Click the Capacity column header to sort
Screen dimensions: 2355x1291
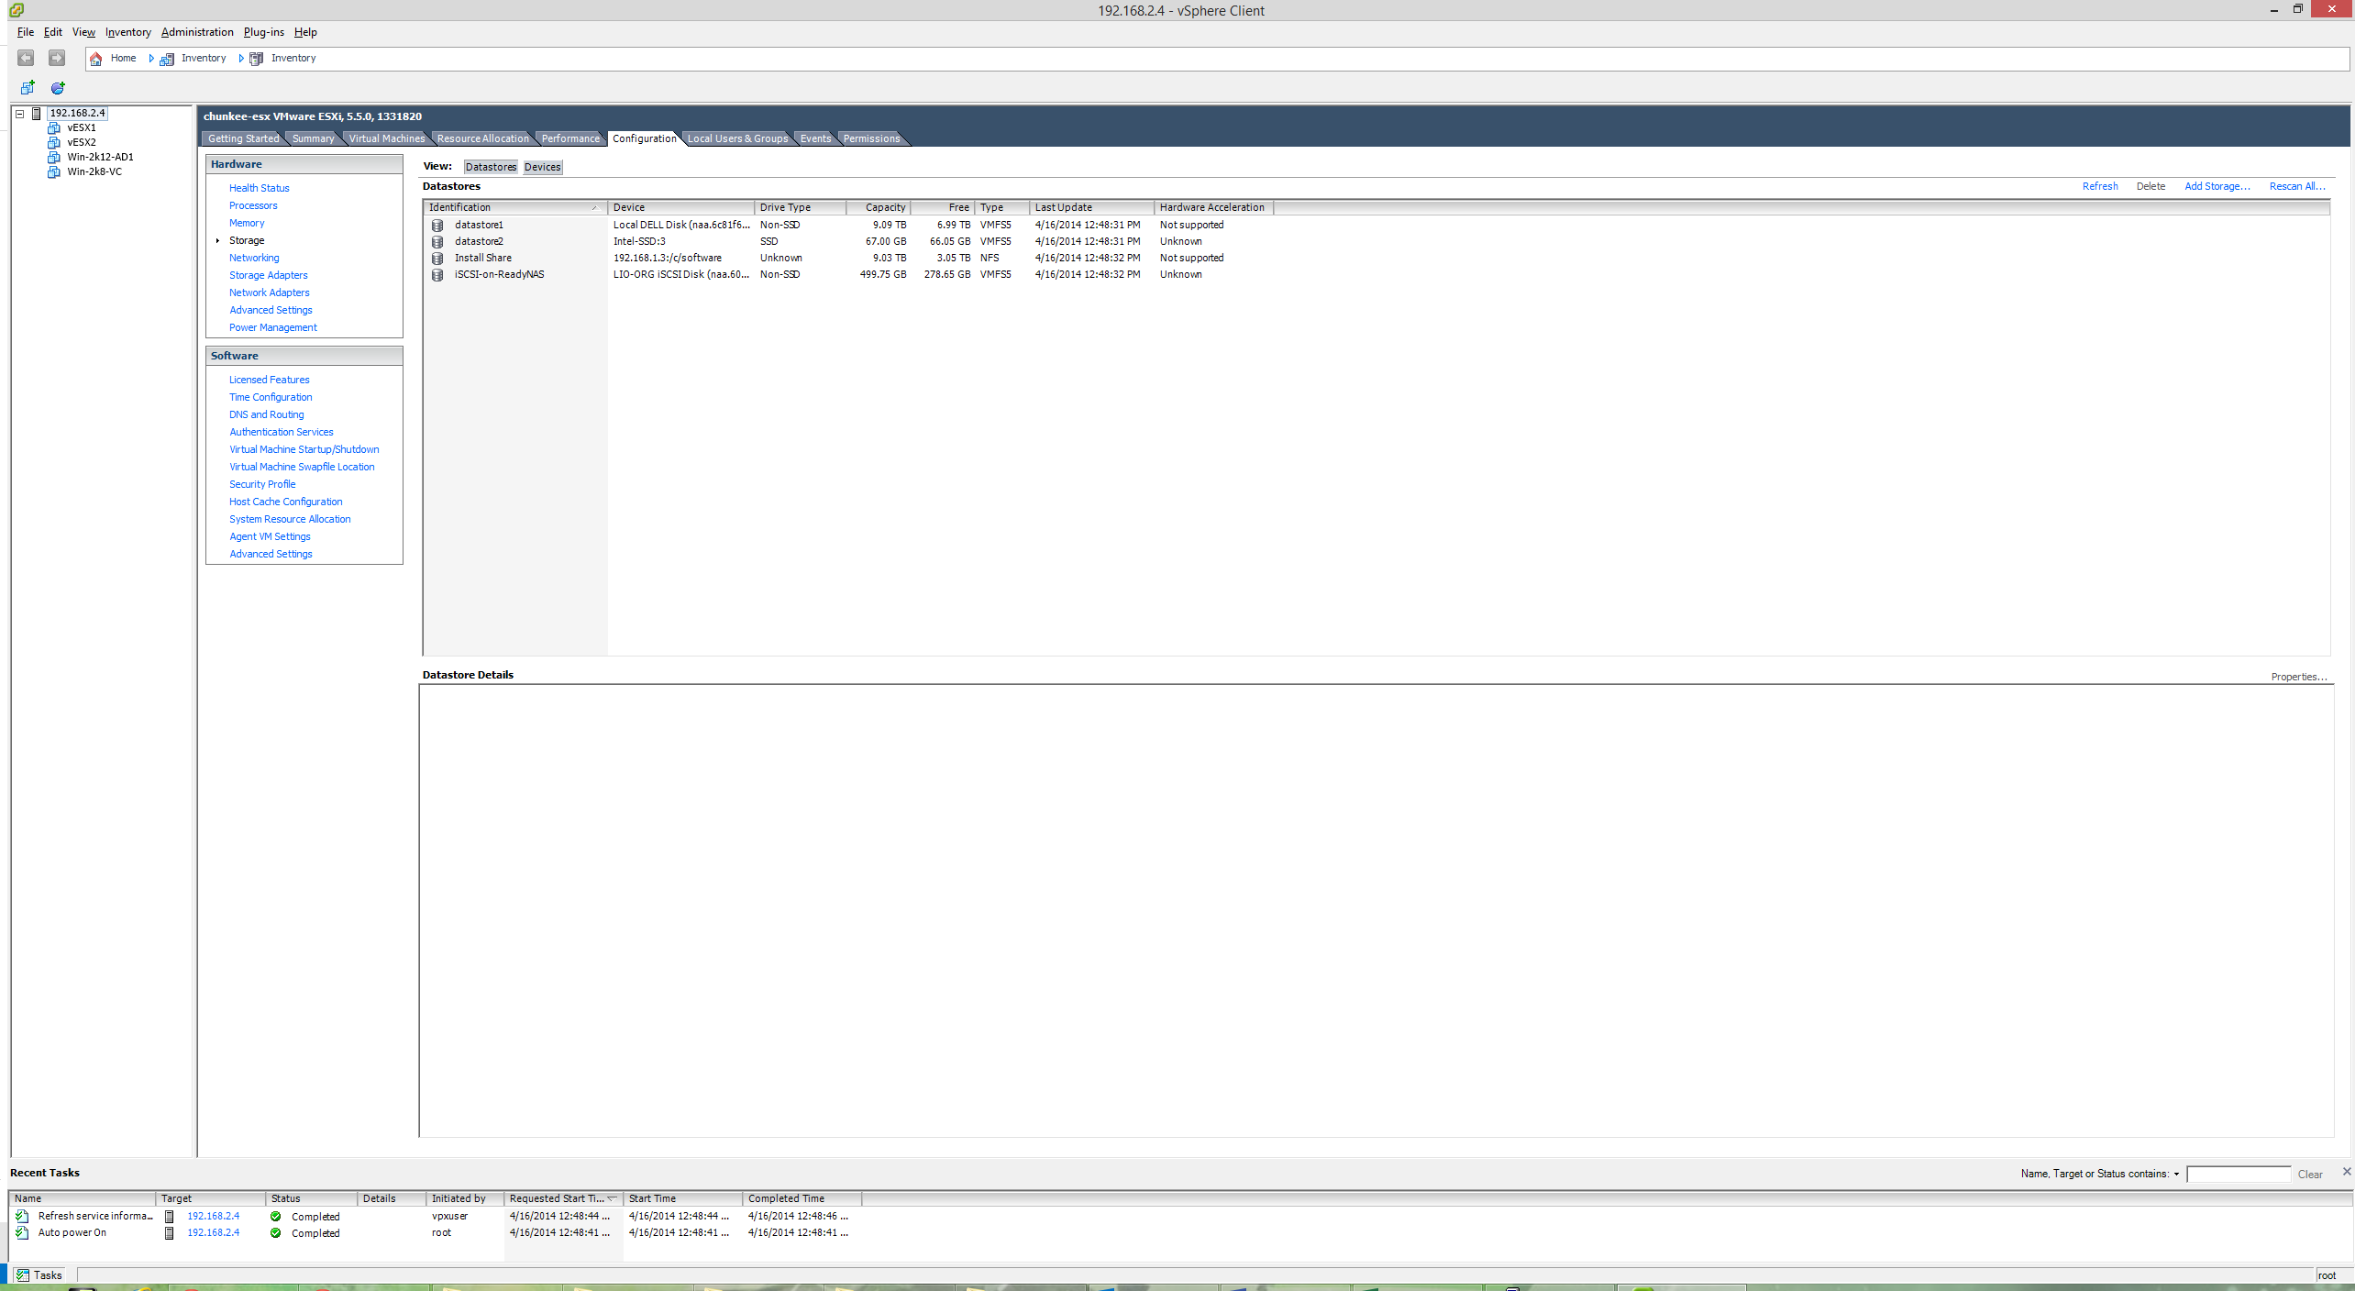point(878,208)
